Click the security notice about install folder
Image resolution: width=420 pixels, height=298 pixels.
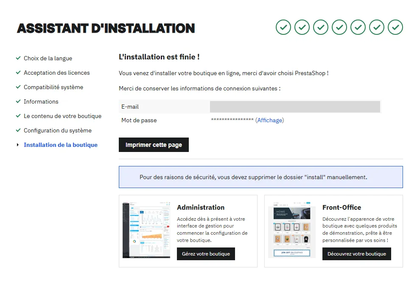pyautogui.click(x=261, y=177)
